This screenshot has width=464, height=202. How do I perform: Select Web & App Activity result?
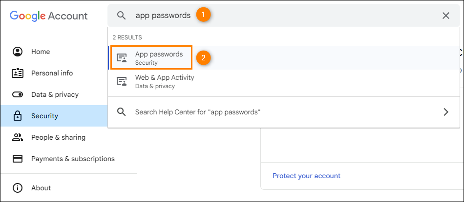tap(284, 81)
